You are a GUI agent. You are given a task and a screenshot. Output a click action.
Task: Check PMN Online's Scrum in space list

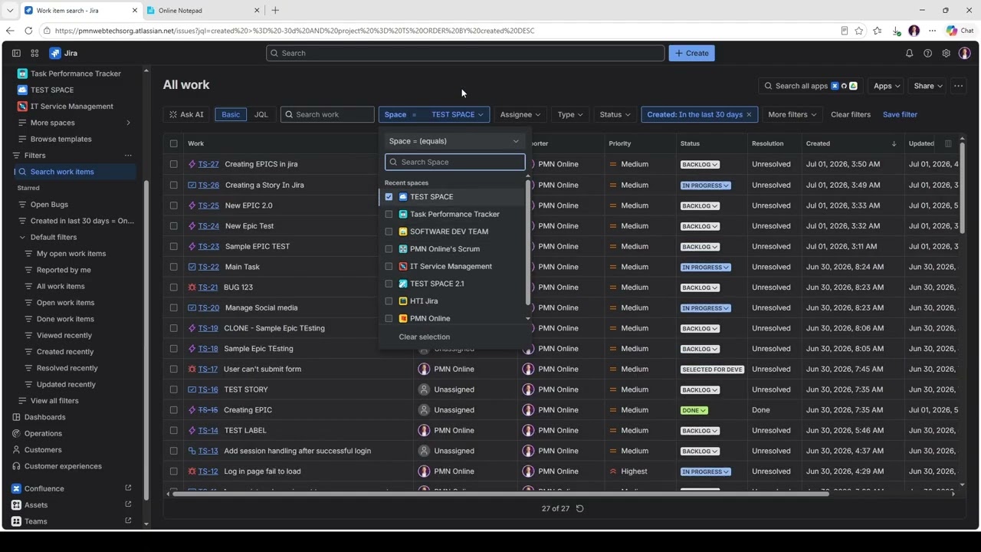(389, 249)
